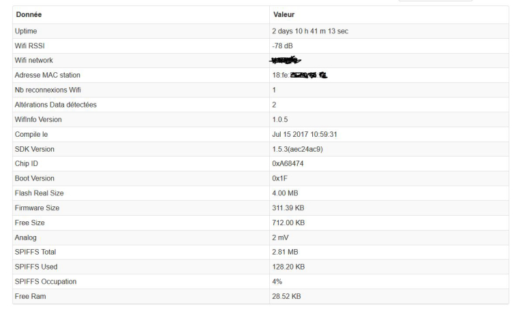Click the Free Size row label
The width and height of the screenshot is (518, 311).
pos(30,223)
